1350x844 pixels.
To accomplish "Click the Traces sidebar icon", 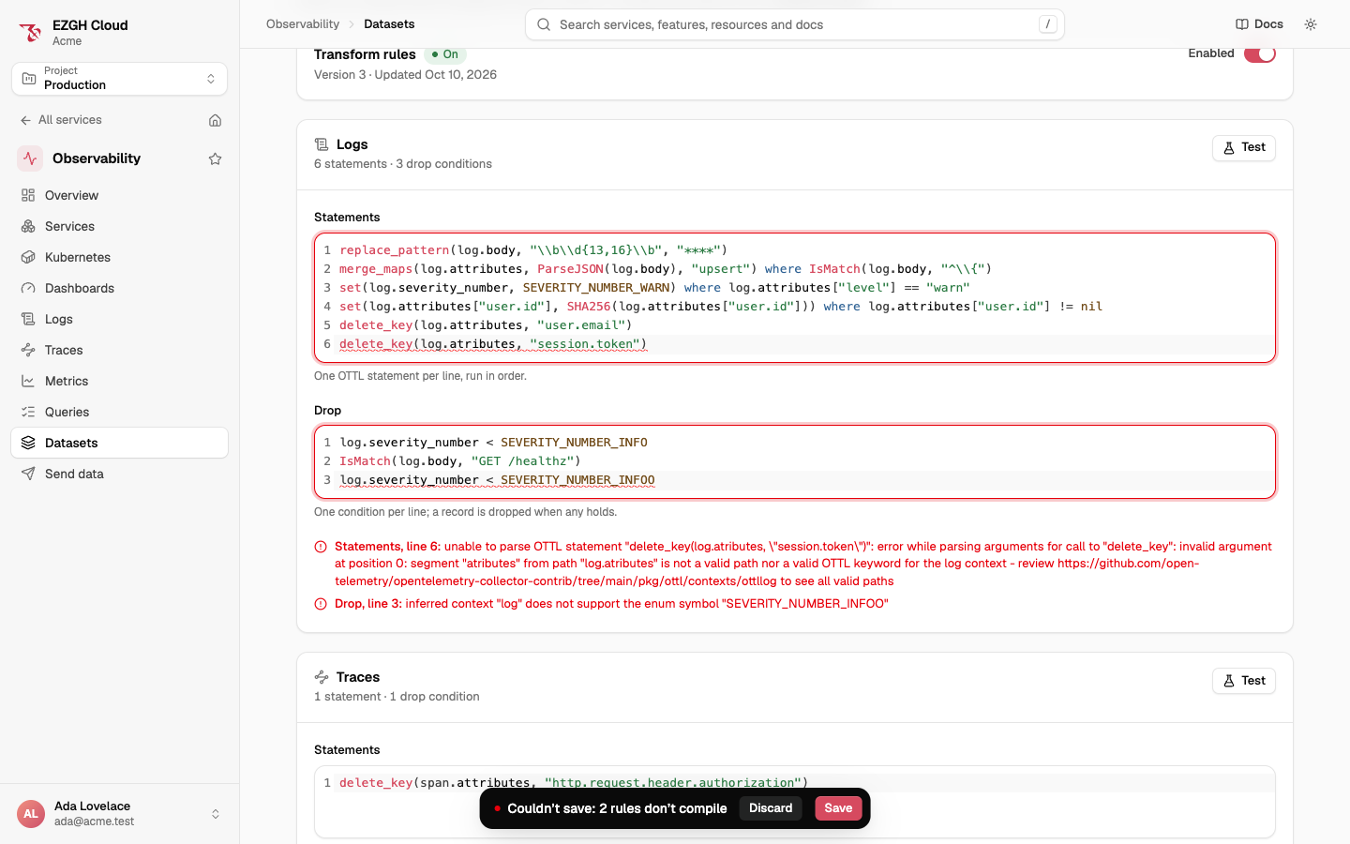I will 28,350.
